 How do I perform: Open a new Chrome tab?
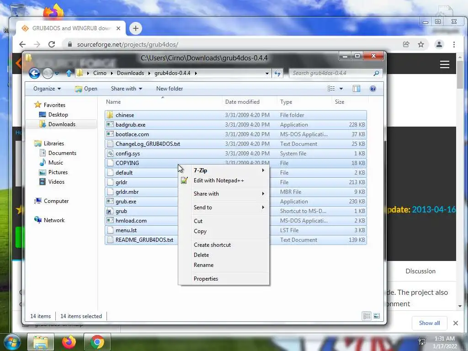coord(135,28)
